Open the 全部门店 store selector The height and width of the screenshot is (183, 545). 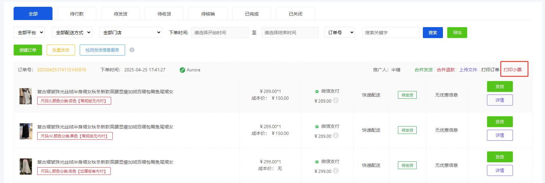(x=130, y=33)
